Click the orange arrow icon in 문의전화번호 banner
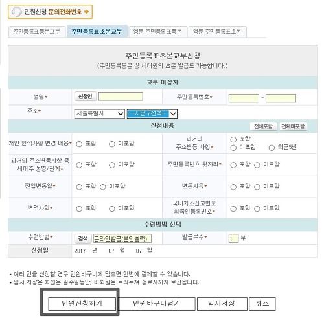 87,12
